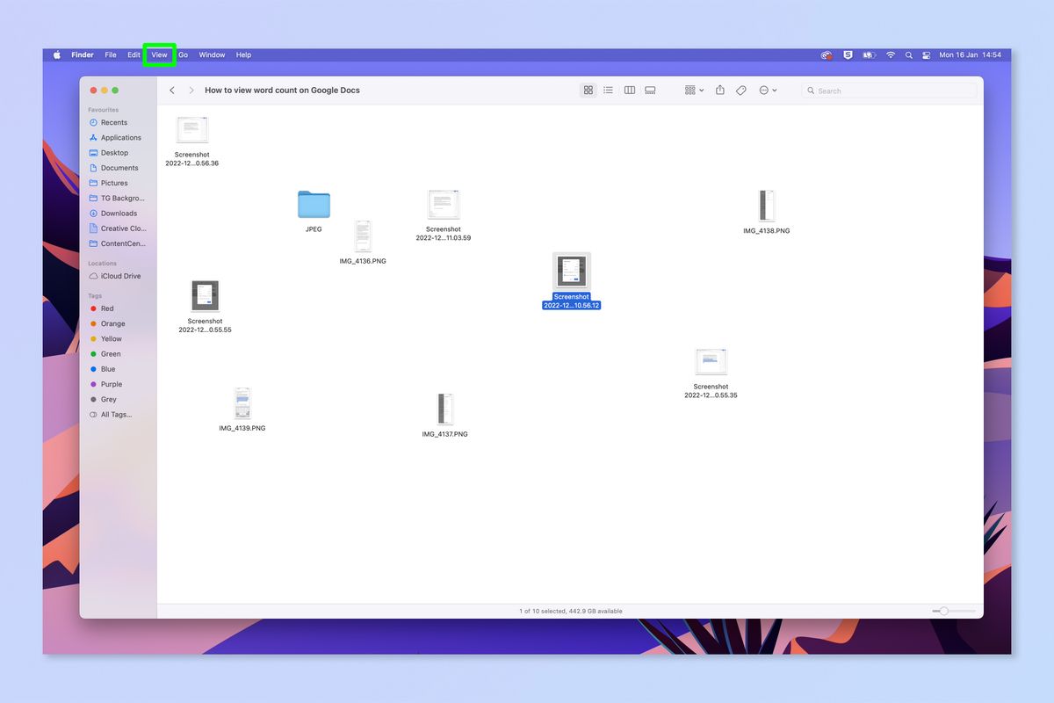Click the S shield icon in menu bar
Image resolution: width=1054 pixels, height=703 pixels.
pyautogui.click(x=848, y=54)
